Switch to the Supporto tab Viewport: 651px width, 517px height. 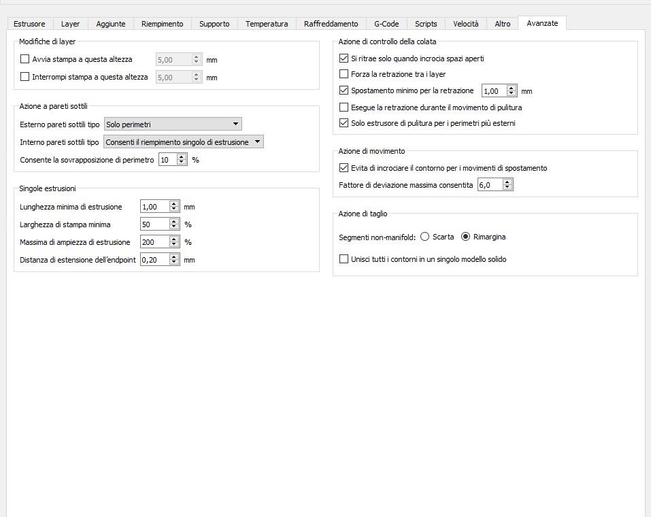(214, 24)
